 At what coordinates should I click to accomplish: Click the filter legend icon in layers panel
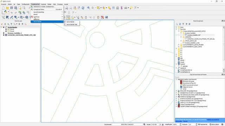pyautogui.click(x=11, y=24)
